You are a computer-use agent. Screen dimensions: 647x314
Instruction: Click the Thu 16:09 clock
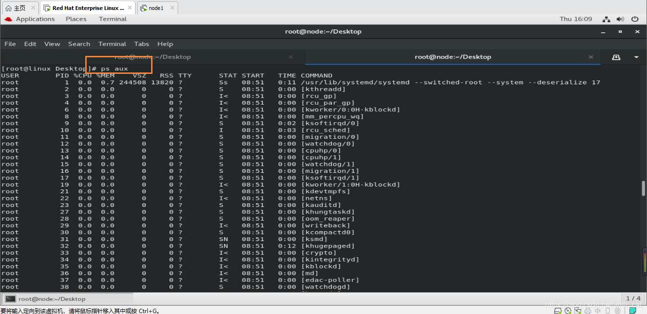[x=575, y=19]
